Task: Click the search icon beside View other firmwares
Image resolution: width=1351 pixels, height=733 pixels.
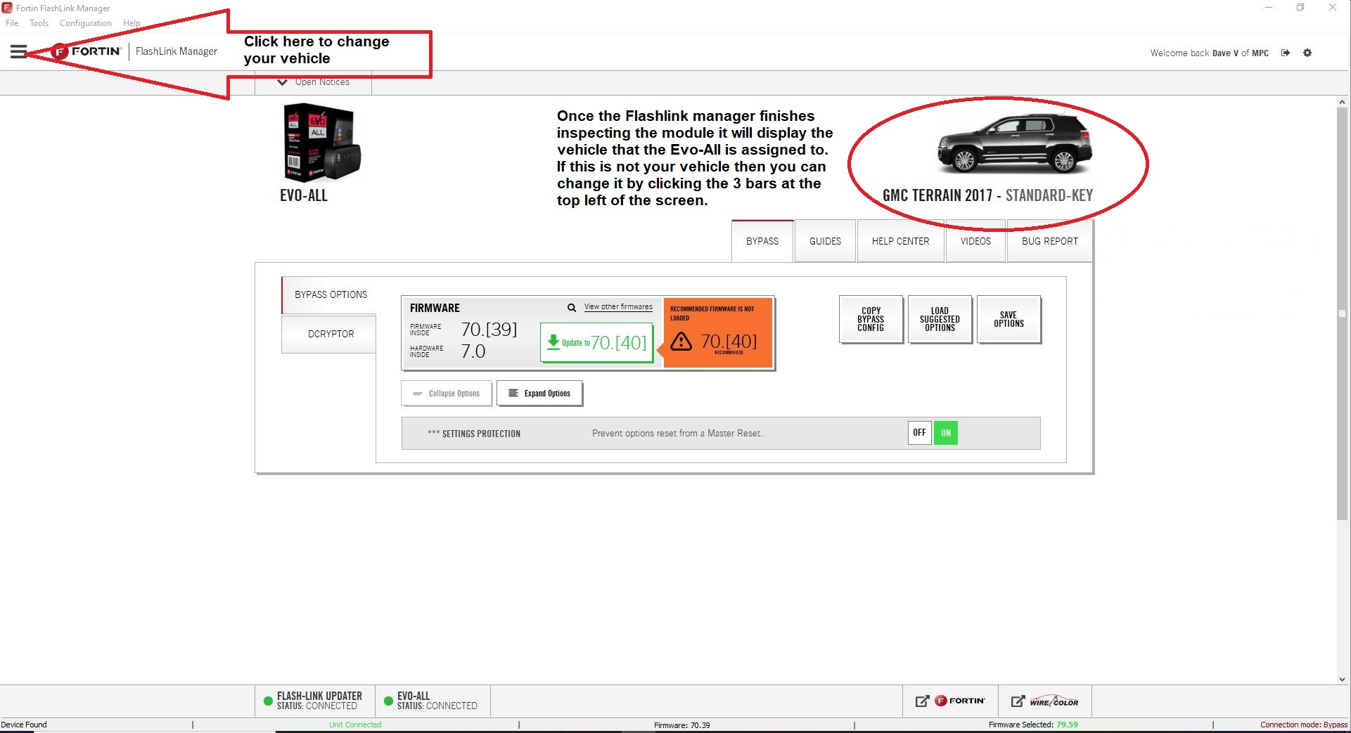Action: coord(572,307)
